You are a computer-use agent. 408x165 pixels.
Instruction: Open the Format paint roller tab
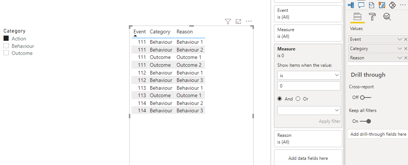tap(372, 17)
